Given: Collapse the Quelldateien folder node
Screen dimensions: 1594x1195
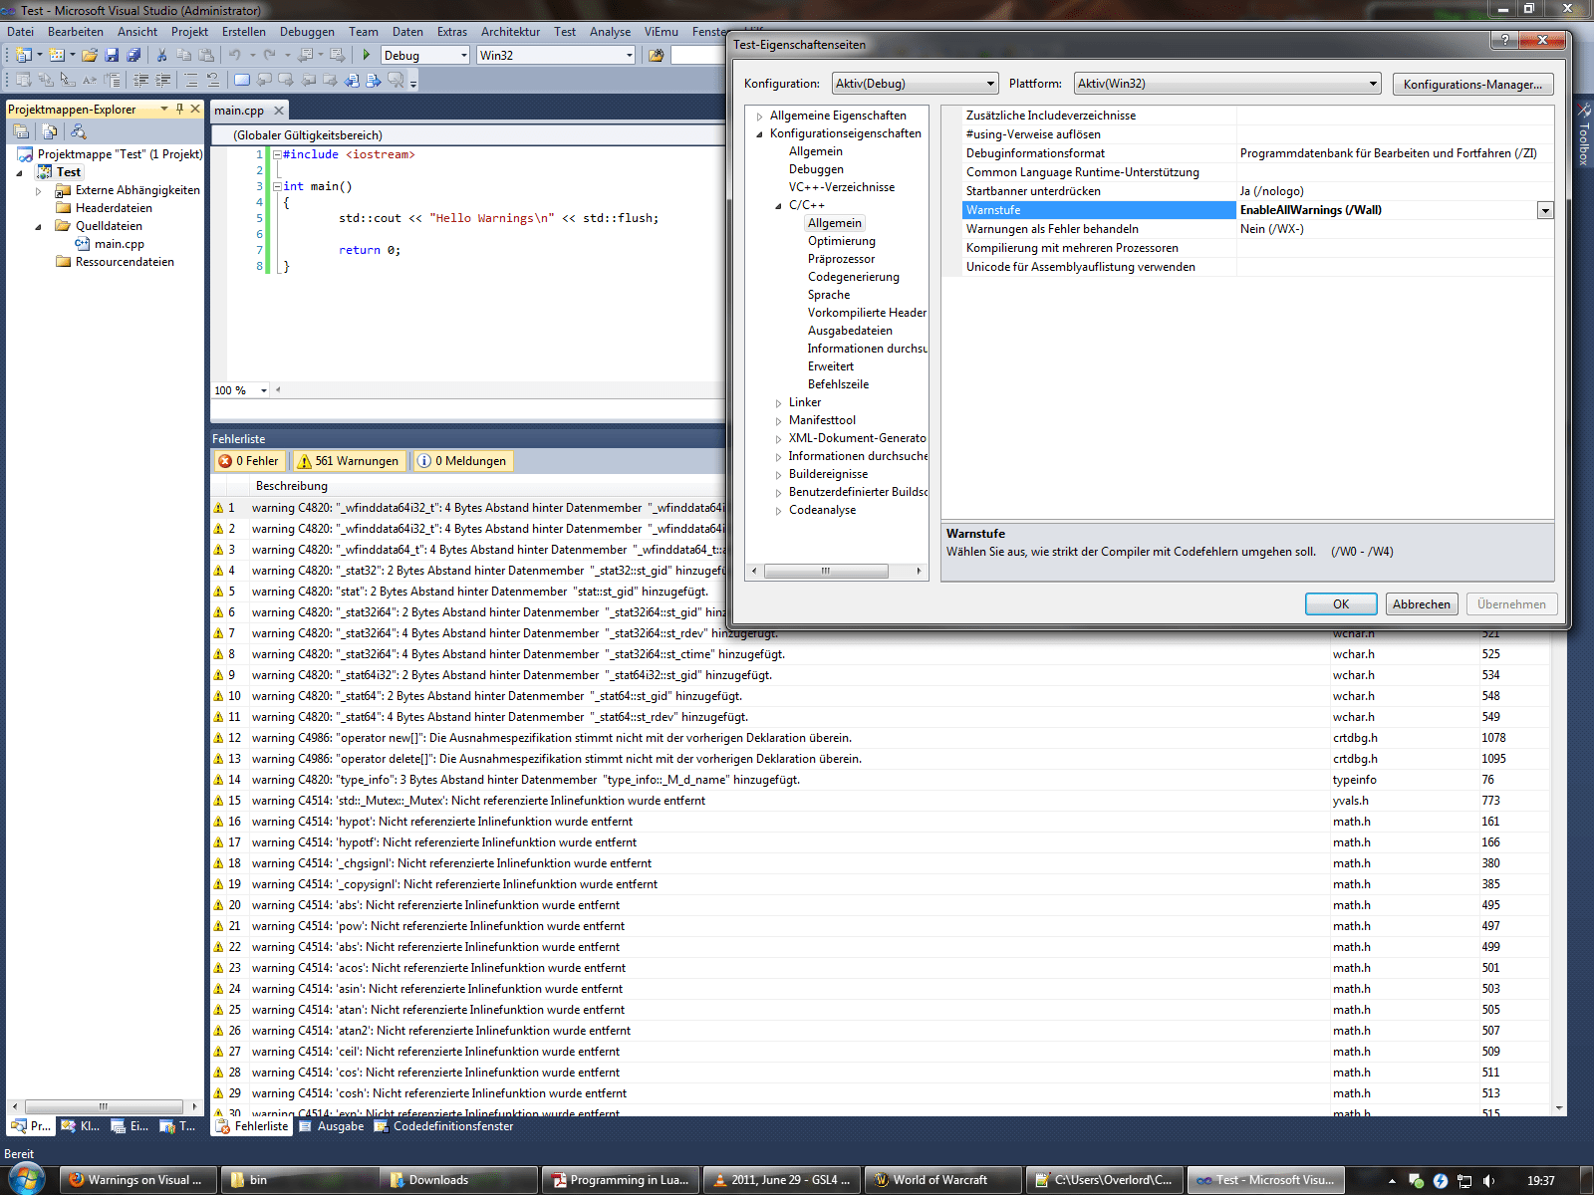Looking at the screenshot, I should click(x=39, y=227).
